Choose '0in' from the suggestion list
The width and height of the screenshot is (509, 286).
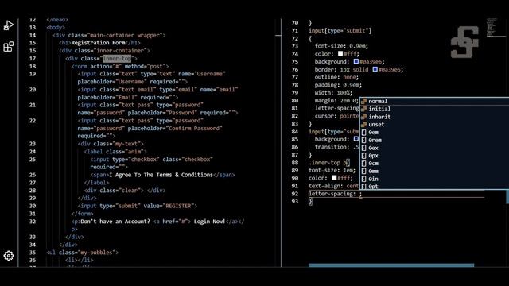[x=434, y=179]
